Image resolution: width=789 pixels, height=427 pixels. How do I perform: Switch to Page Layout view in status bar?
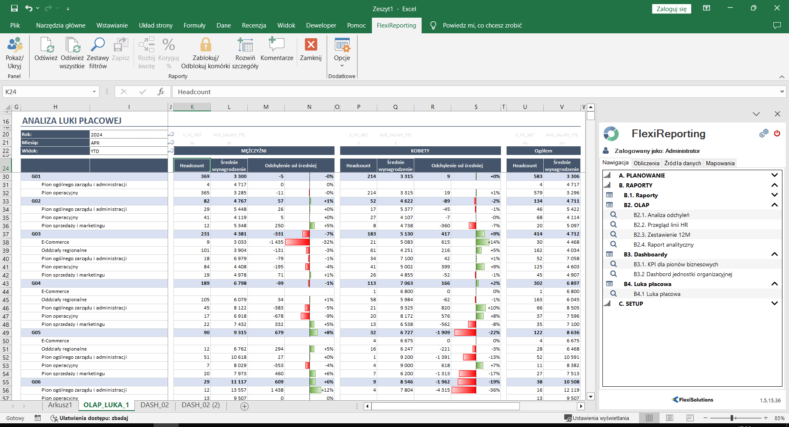(669, 418)
